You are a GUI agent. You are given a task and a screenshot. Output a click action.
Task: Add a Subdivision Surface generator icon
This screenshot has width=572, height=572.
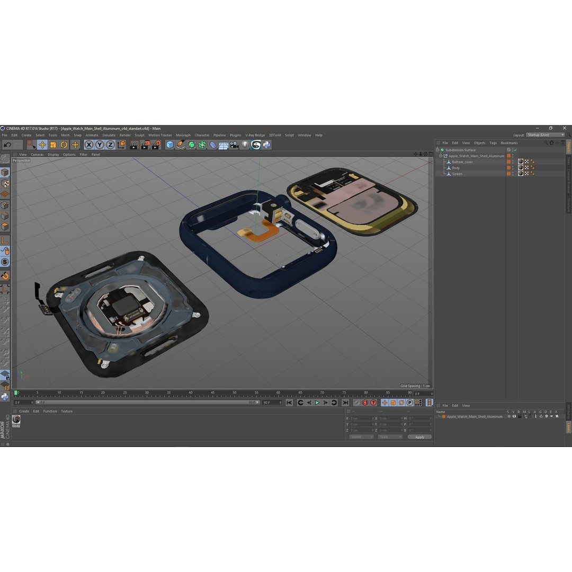click(x=192, y=145)
